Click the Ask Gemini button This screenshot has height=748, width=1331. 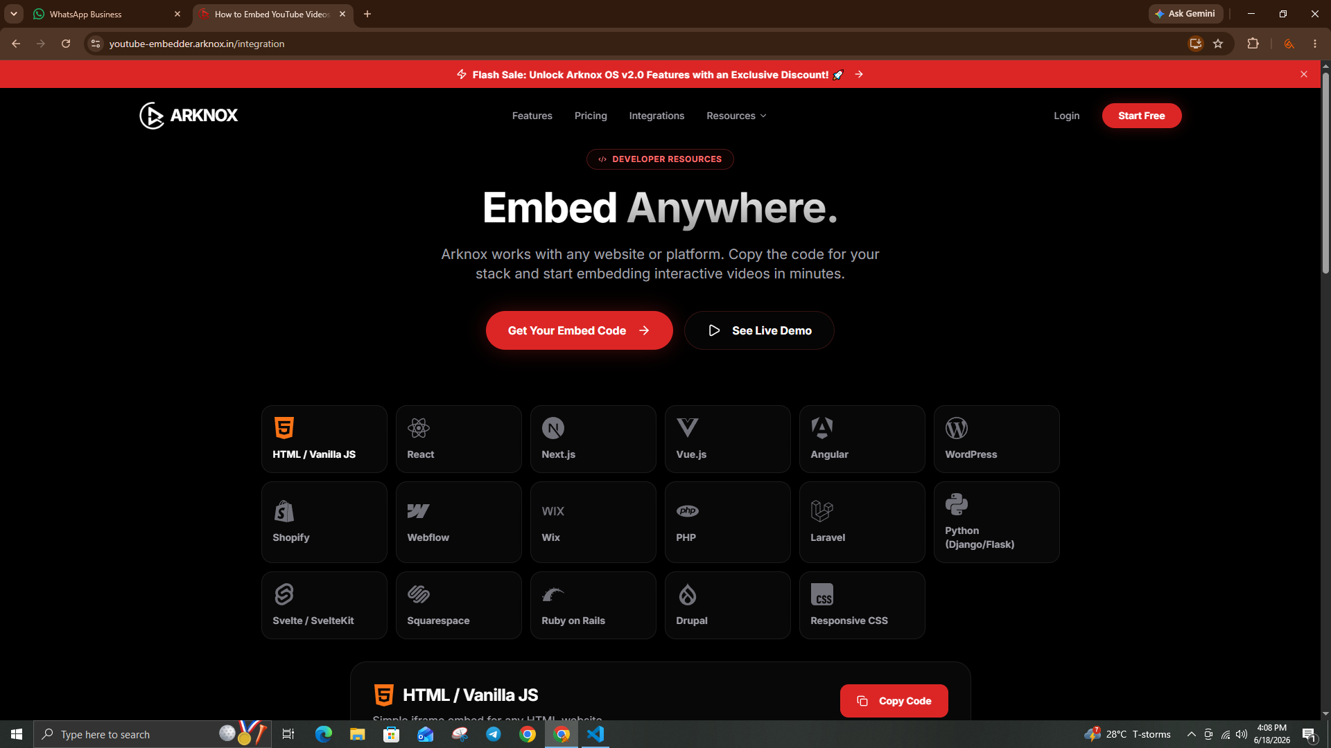click(x=1185, y=14)
